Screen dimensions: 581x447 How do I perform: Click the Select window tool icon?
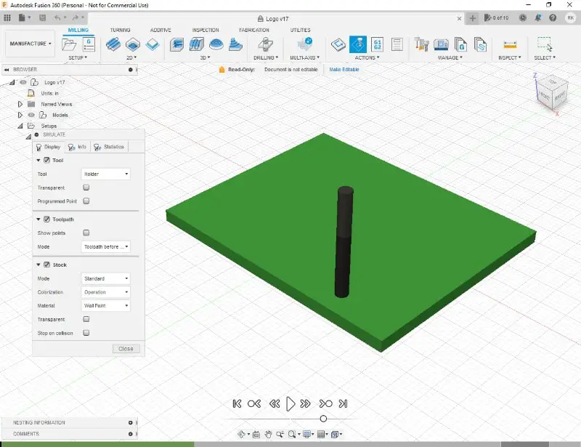pyautogui.click(x=545, y=44)
